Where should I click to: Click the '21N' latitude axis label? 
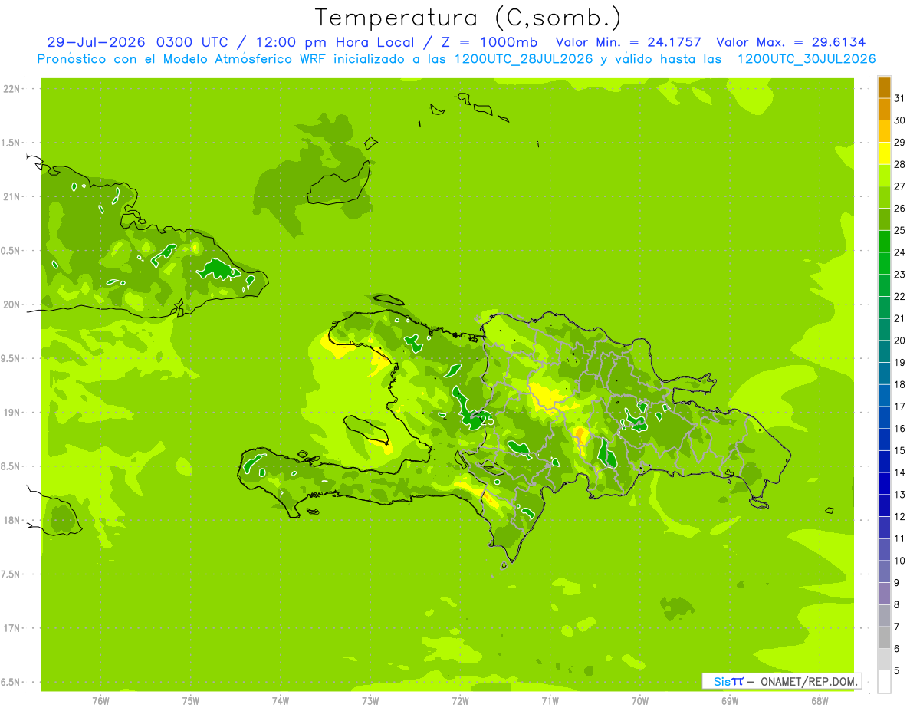11,197
